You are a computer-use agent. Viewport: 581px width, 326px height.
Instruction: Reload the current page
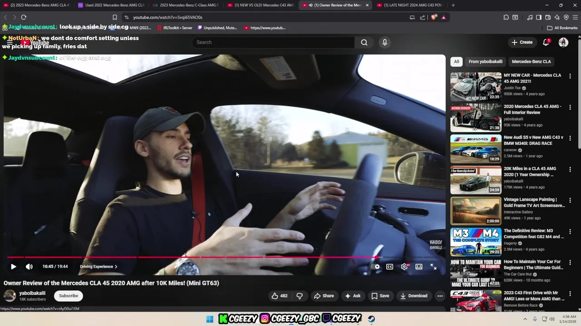point(24,17)
